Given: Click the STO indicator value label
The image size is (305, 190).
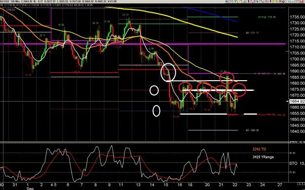Looking at the screenshot, I should pos(297,163).
